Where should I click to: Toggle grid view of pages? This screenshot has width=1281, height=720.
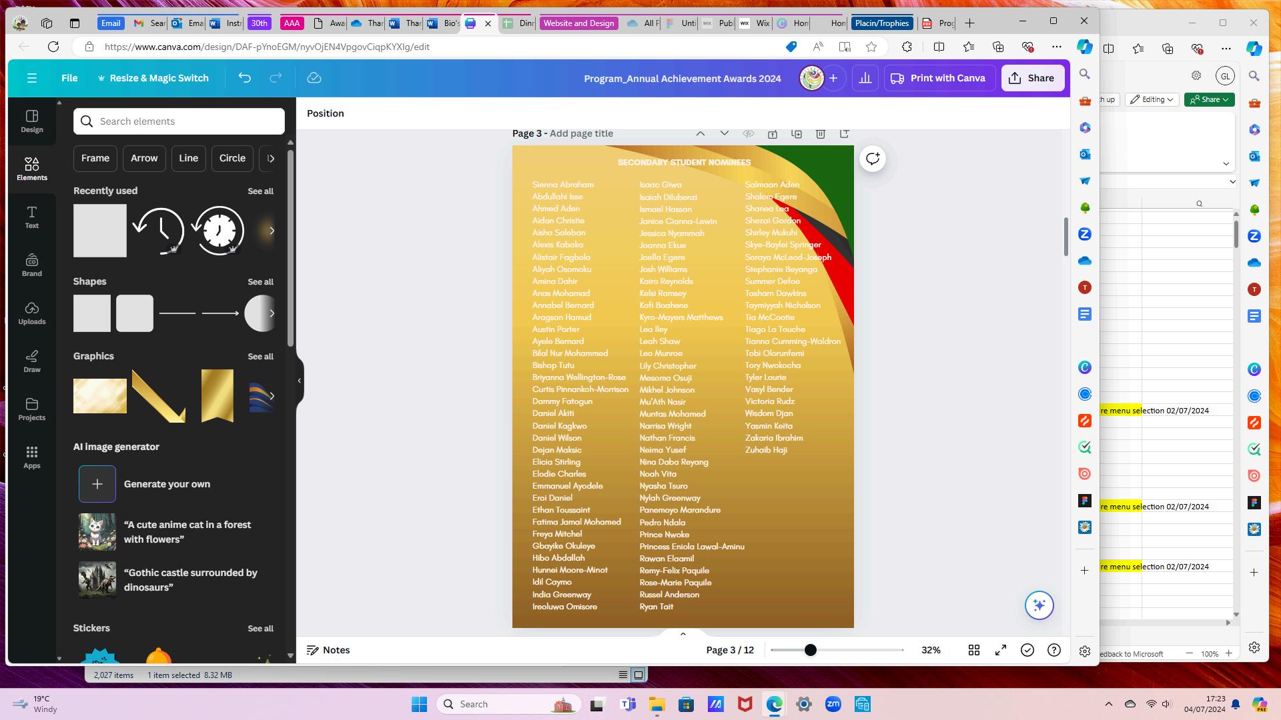(974, 650)
